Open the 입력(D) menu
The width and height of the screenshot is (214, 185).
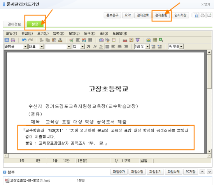point(58,33)
